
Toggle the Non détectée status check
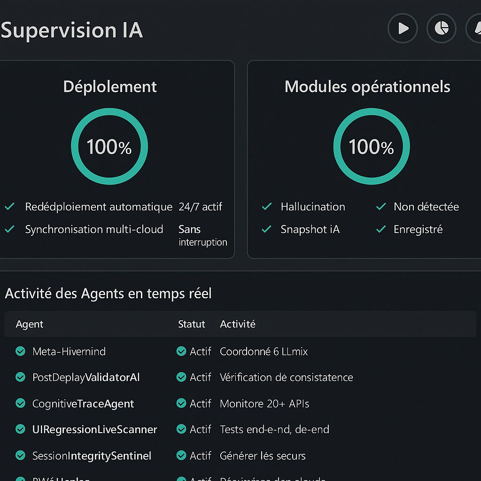point(381,207)
